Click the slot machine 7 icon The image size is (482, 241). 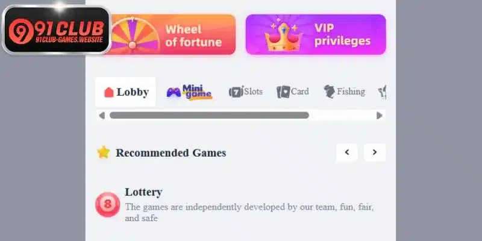(236, 92)
